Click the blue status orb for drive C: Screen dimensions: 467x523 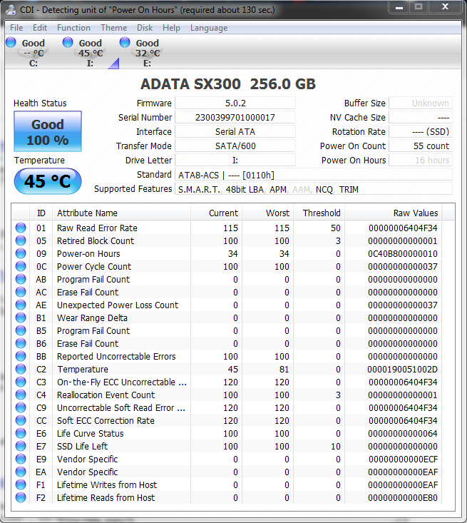11,43
